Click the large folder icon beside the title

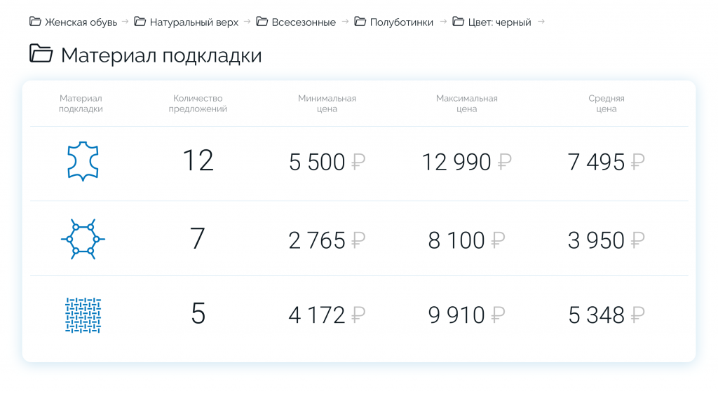tap(41, 54)
